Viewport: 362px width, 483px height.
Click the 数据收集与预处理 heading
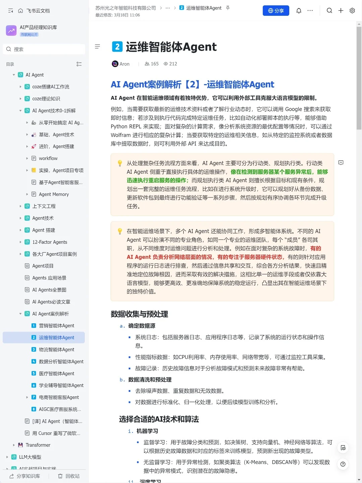(139, 314)
